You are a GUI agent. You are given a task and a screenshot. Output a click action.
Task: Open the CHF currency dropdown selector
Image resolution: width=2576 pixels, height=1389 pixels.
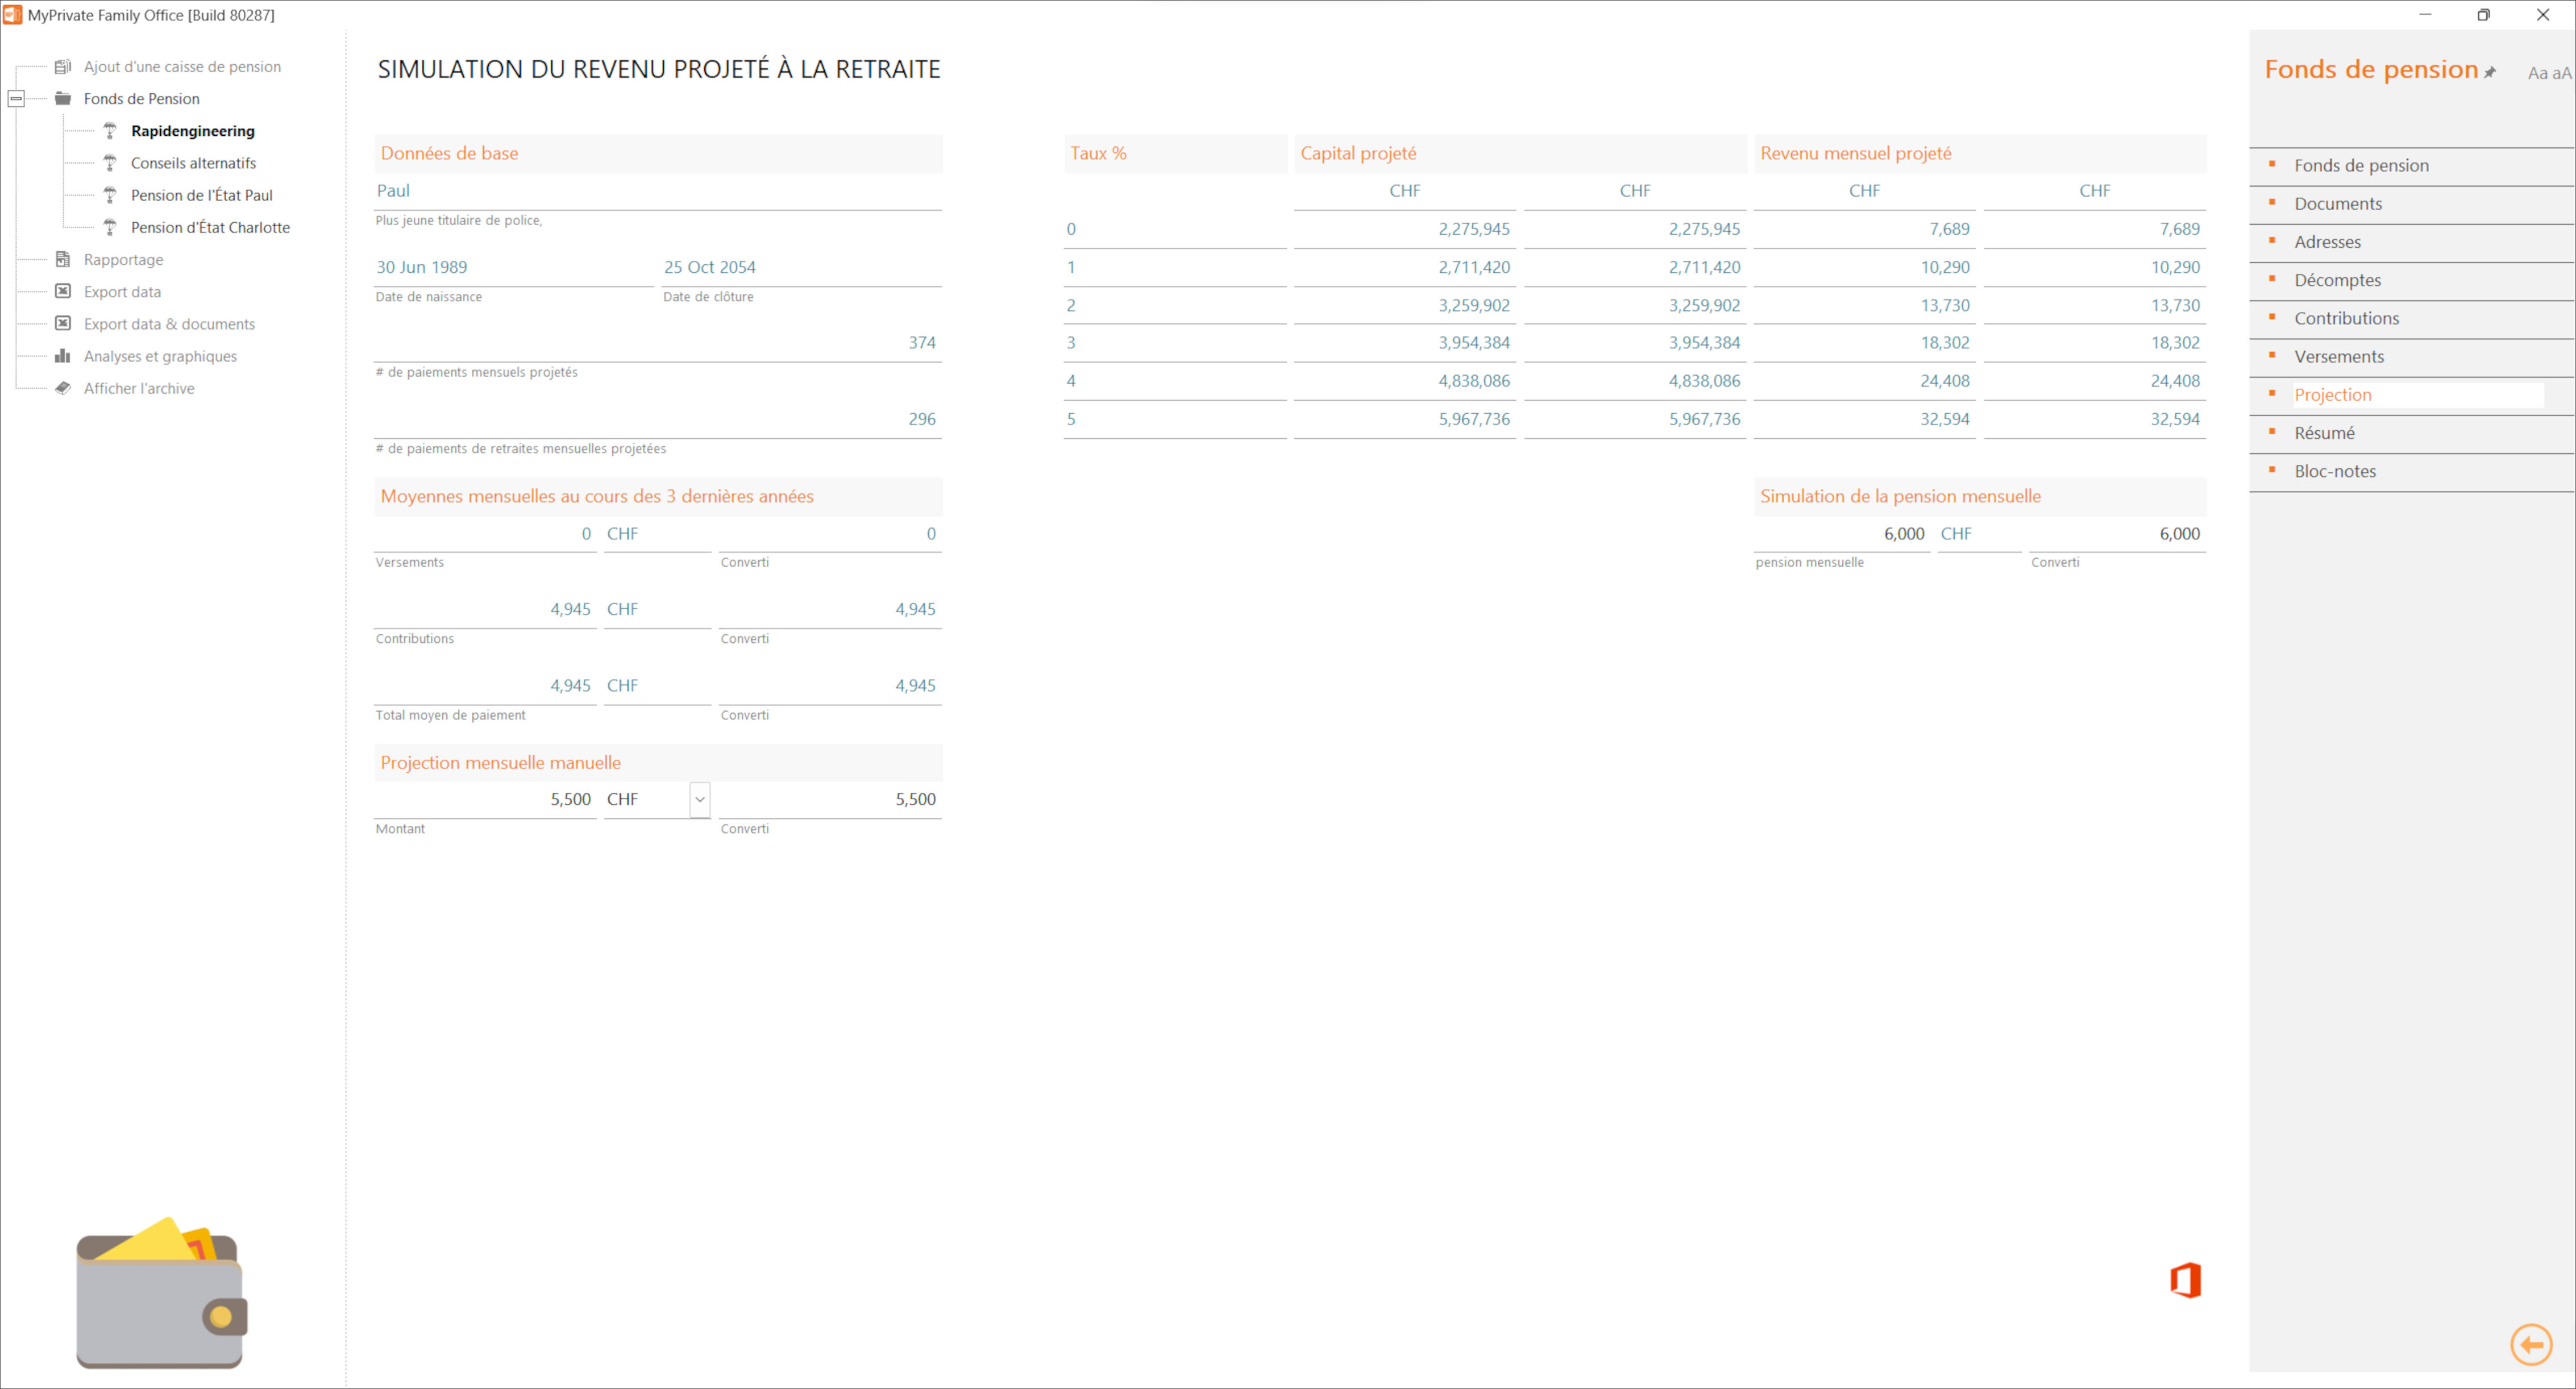[x=698, y=799]
